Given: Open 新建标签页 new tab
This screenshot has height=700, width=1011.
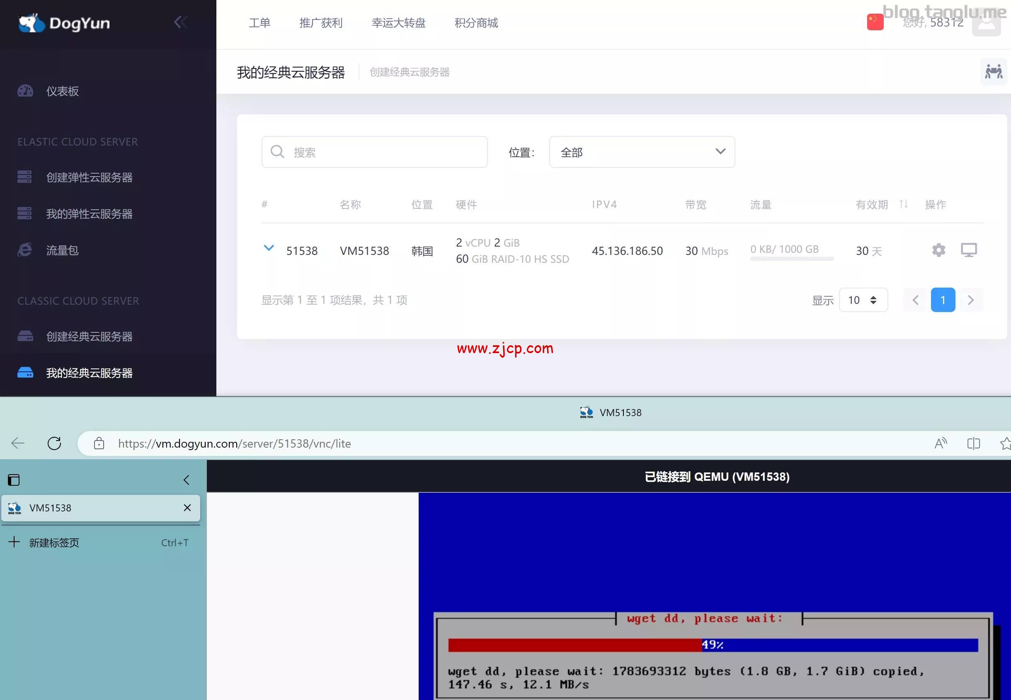Looking at the screenshot, I should (100, 543).
